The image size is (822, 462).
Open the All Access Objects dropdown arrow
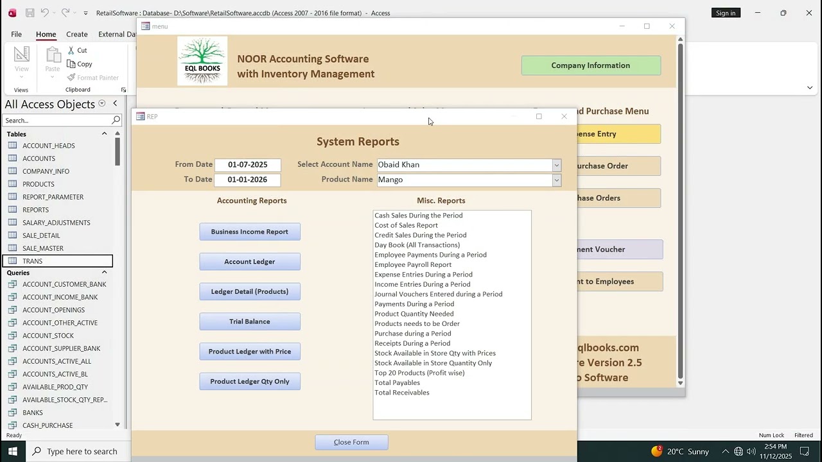(x=101, y=104)
